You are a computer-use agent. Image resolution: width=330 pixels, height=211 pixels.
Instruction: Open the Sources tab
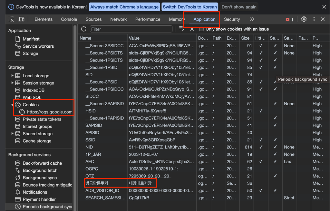coord(94,19)
